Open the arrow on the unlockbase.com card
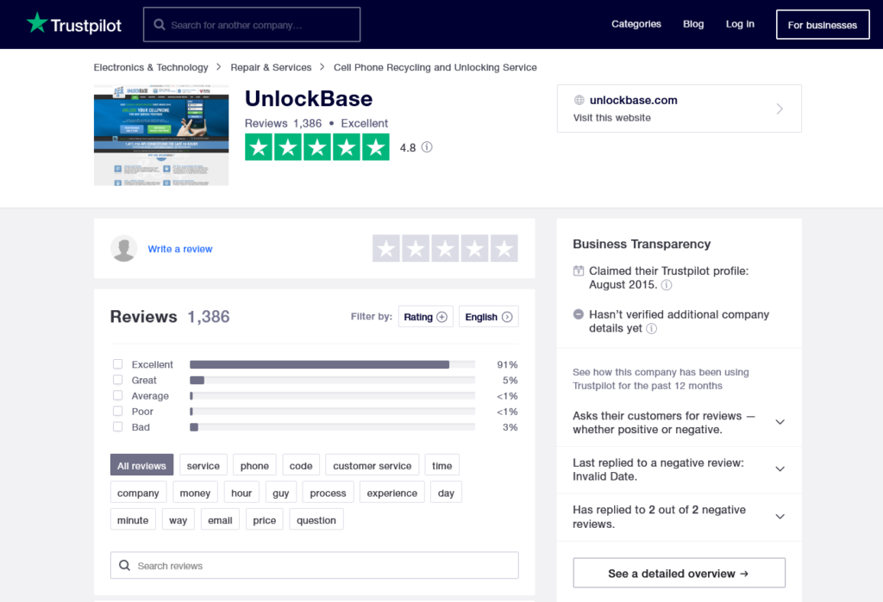The height and width of the screenshot is (602, 883). point(780,109)
